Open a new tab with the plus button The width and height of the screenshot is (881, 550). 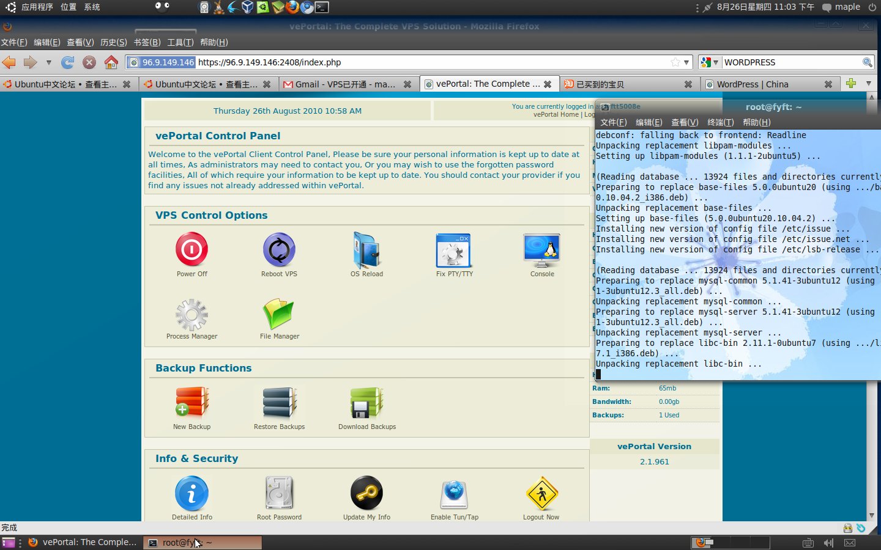tap(851, 83)
